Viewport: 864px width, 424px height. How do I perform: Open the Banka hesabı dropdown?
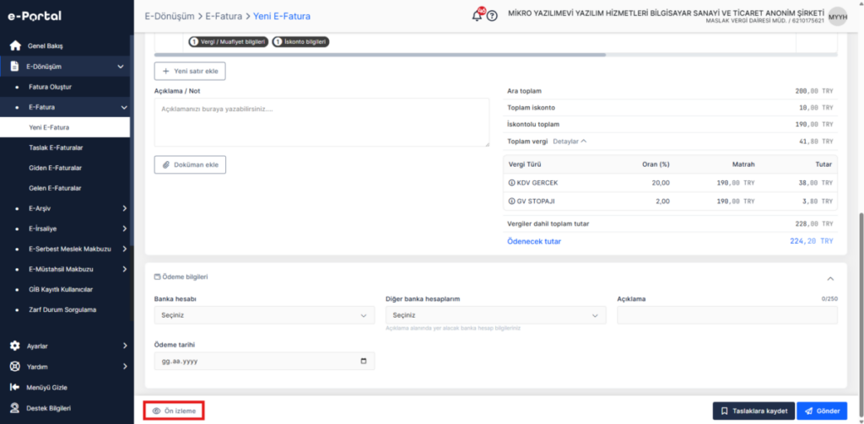[x=264, y=315]
